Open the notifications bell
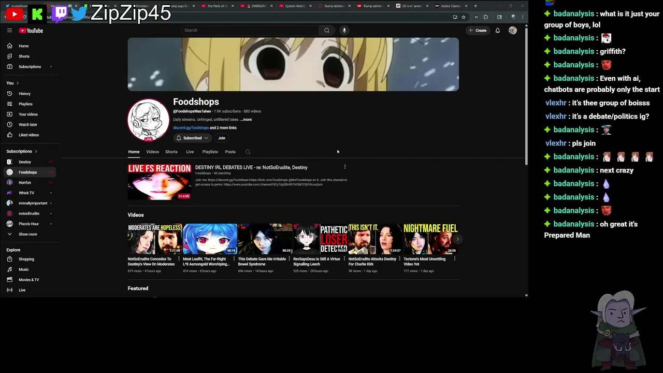663x373 pixels. point(497,31)
